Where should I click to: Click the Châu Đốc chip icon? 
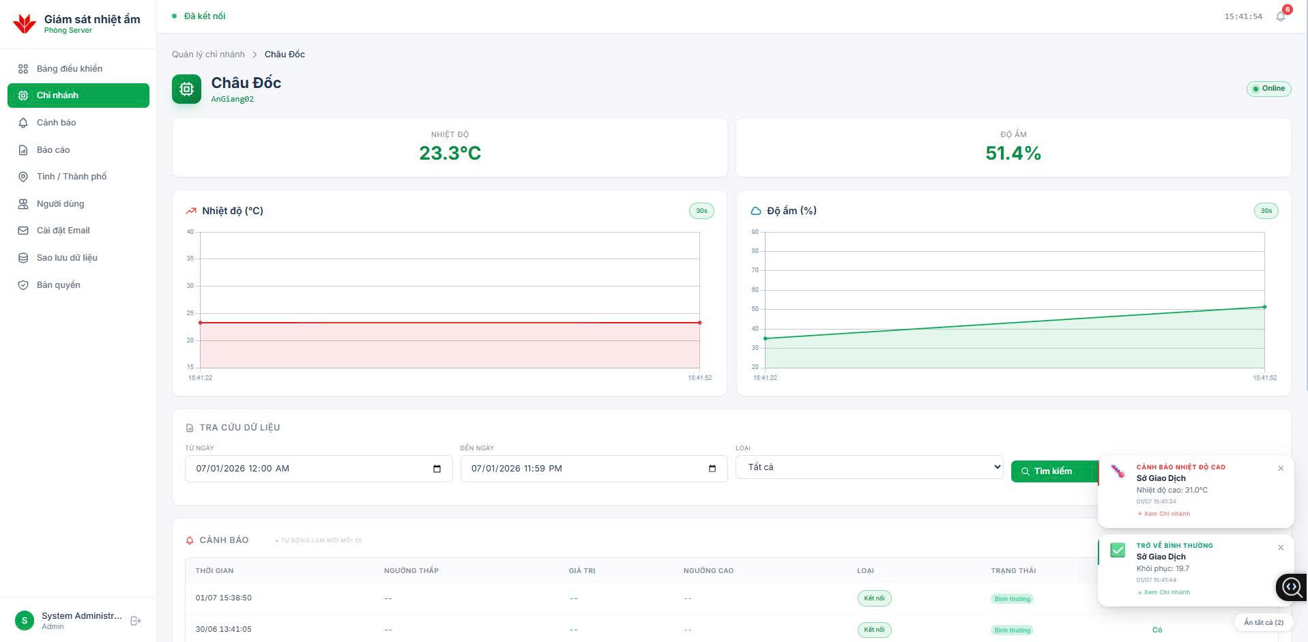click(x=186, y=89)
